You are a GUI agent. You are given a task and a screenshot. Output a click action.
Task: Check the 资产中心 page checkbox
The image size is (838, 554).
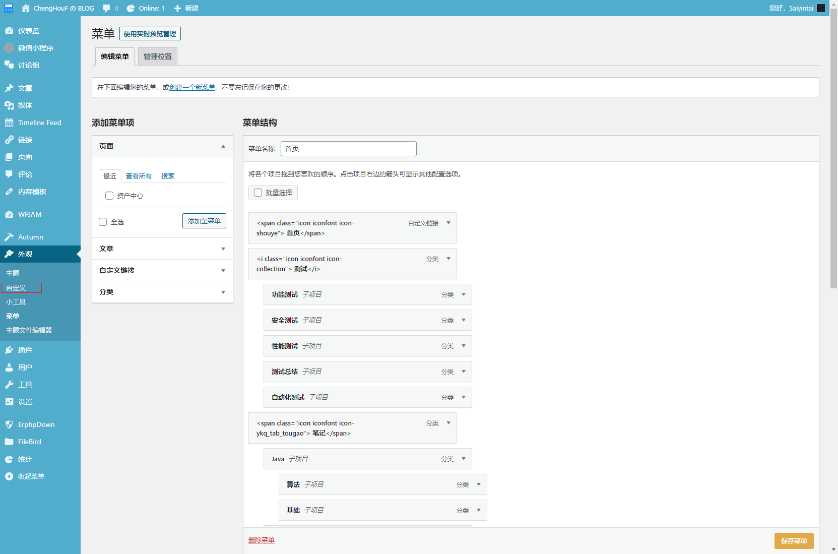[x=109, y=196]
